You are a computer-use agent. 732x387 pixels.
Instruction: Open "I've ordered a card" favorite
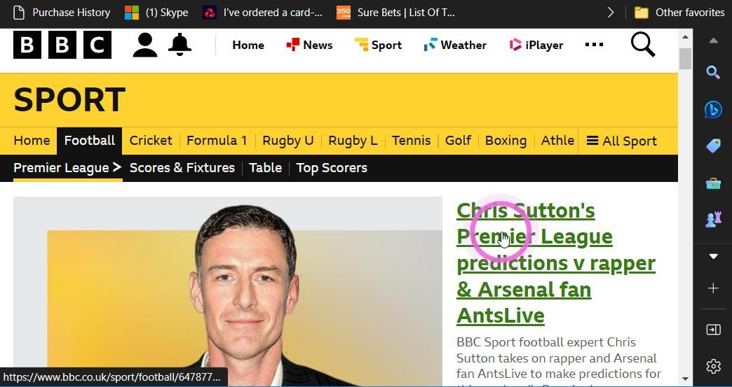[263, 13]
